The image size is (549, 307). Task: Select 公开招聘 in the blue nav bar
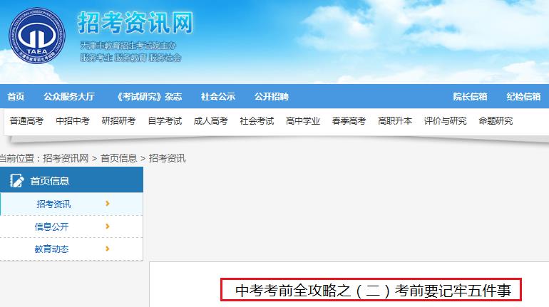[x=272, y=96]
